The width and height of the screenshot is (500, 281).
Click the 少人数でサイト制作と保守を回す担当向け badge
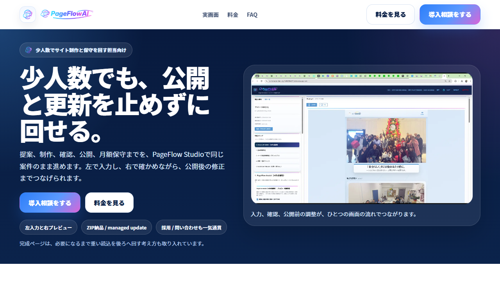pos(76,50)
